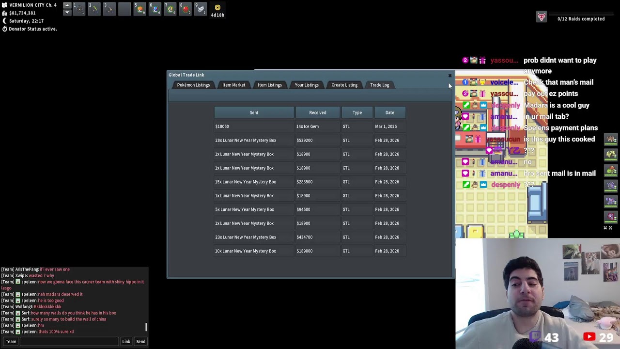Click the $189000 received amount
This screenshot has height=349, width=620.
click(x=305, y=251)
